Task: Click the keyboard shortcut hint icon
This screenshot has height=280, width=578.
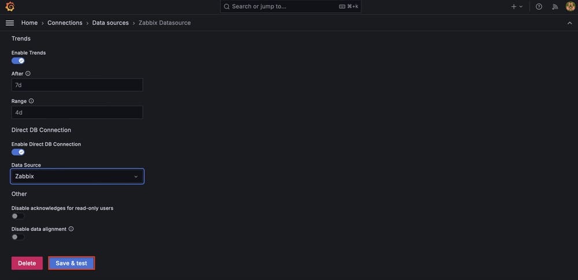Action: click(x=342, y=6)
